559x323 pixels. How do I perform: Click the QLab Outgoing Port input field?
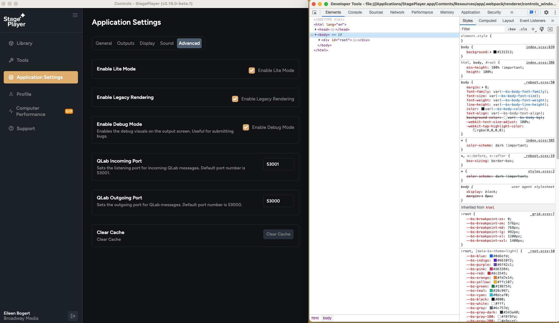click(278, 201)
